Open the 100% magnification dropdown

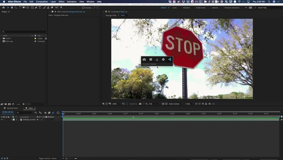pyautogui.click(x=117, y=104)
